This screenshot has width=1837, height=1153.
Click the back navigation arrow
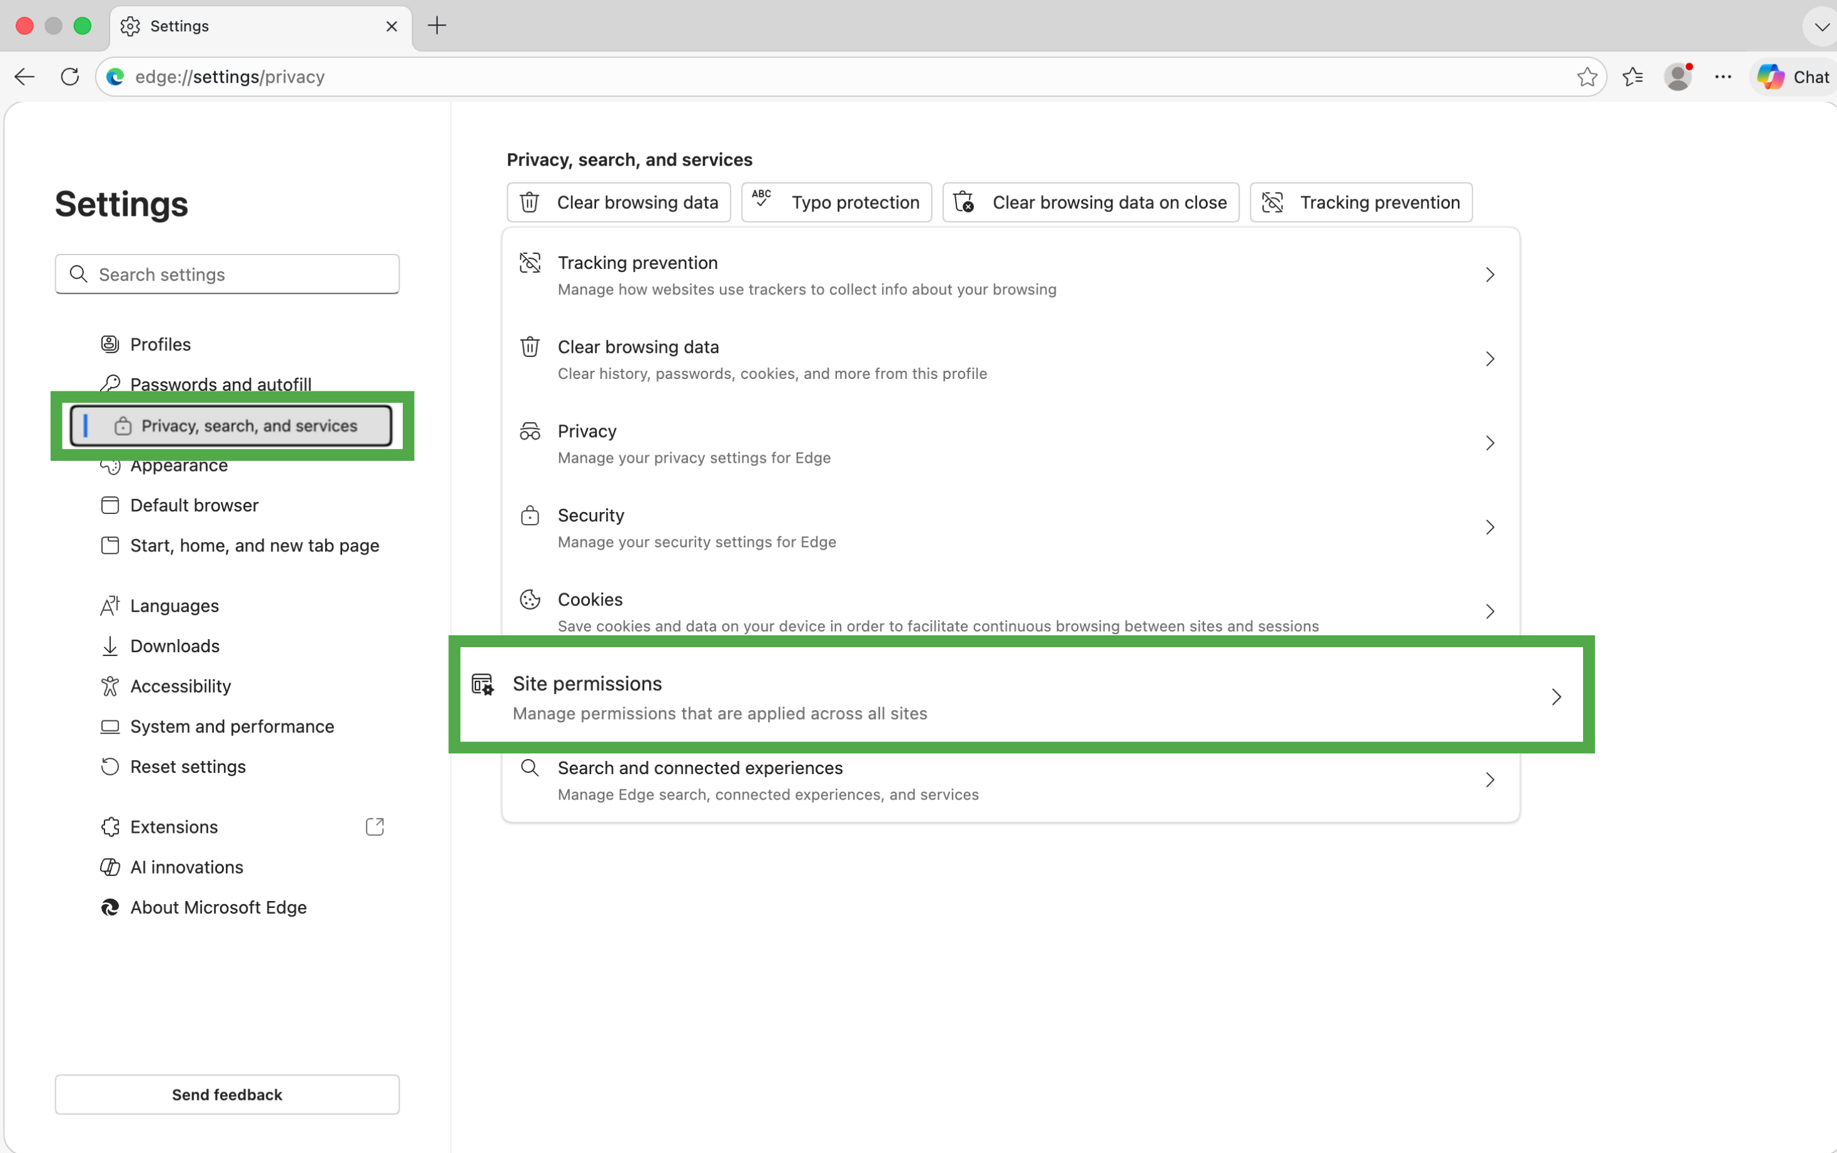(x=24, y=77)
